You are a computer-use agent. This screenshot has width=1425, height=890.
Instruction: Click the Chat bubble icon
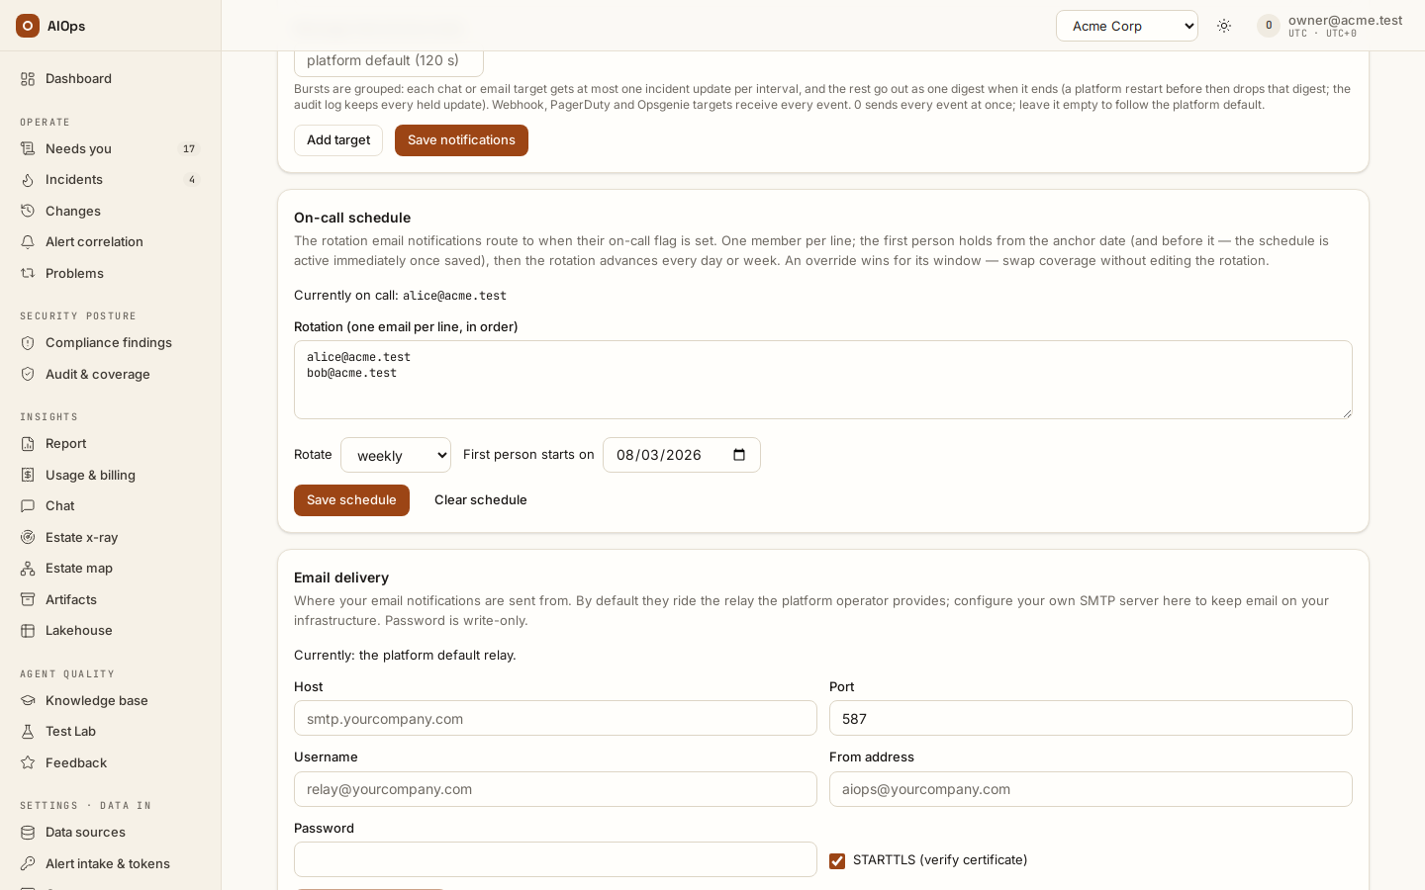[x=28, y=506]
